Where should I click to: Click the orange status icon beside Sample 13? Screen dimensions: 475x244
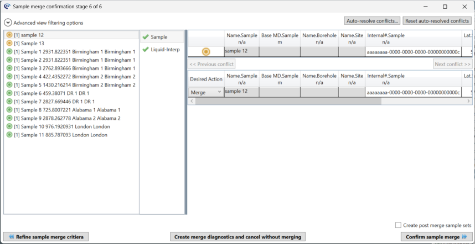pyautogui.click(x=9, y=43)
